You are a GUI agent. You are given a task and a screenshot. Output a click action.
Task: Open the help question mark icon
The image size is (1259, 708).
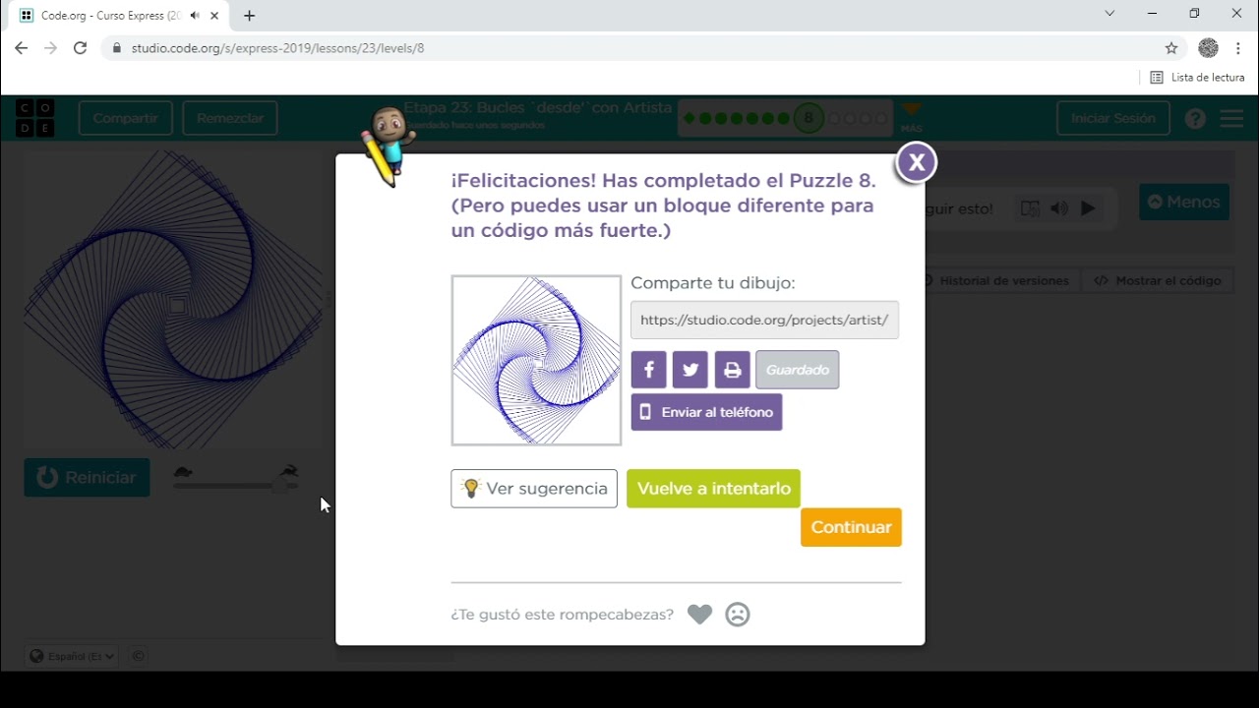[1195, 118]
